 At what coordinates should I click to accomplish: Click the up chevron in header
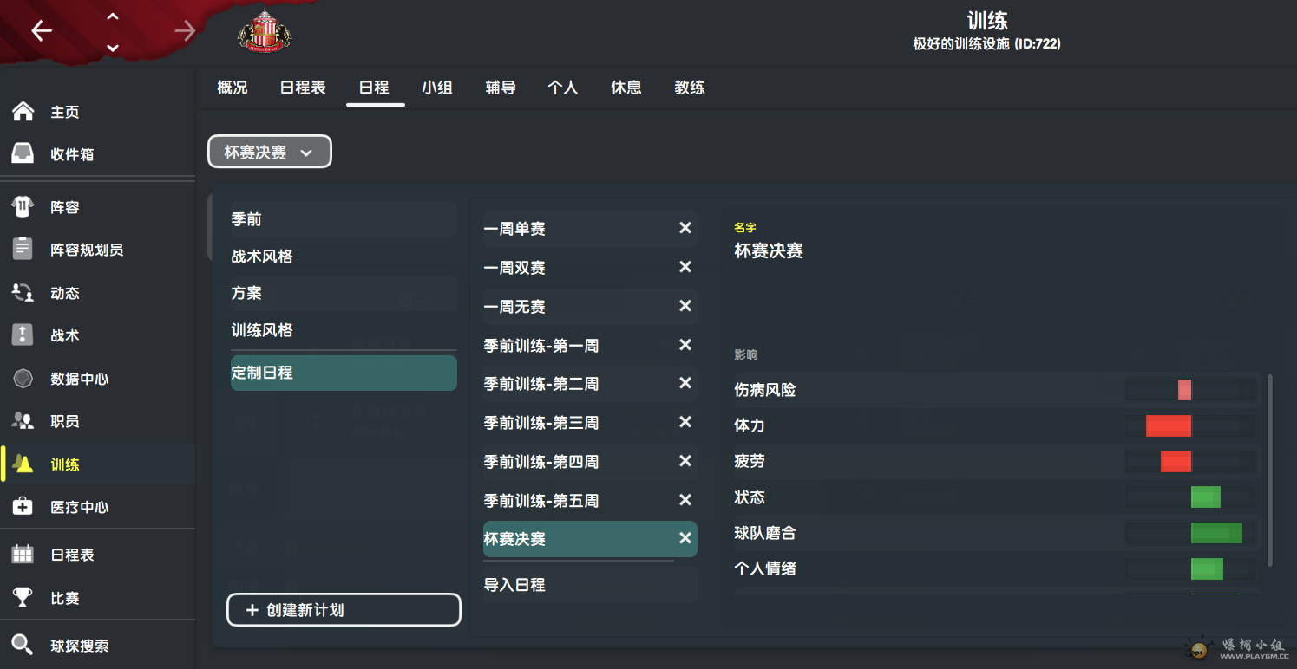pos(113,16)
